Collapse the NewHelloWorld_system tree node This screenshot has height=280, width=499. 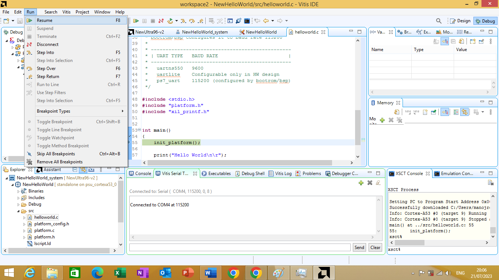(x=7, y=178)
